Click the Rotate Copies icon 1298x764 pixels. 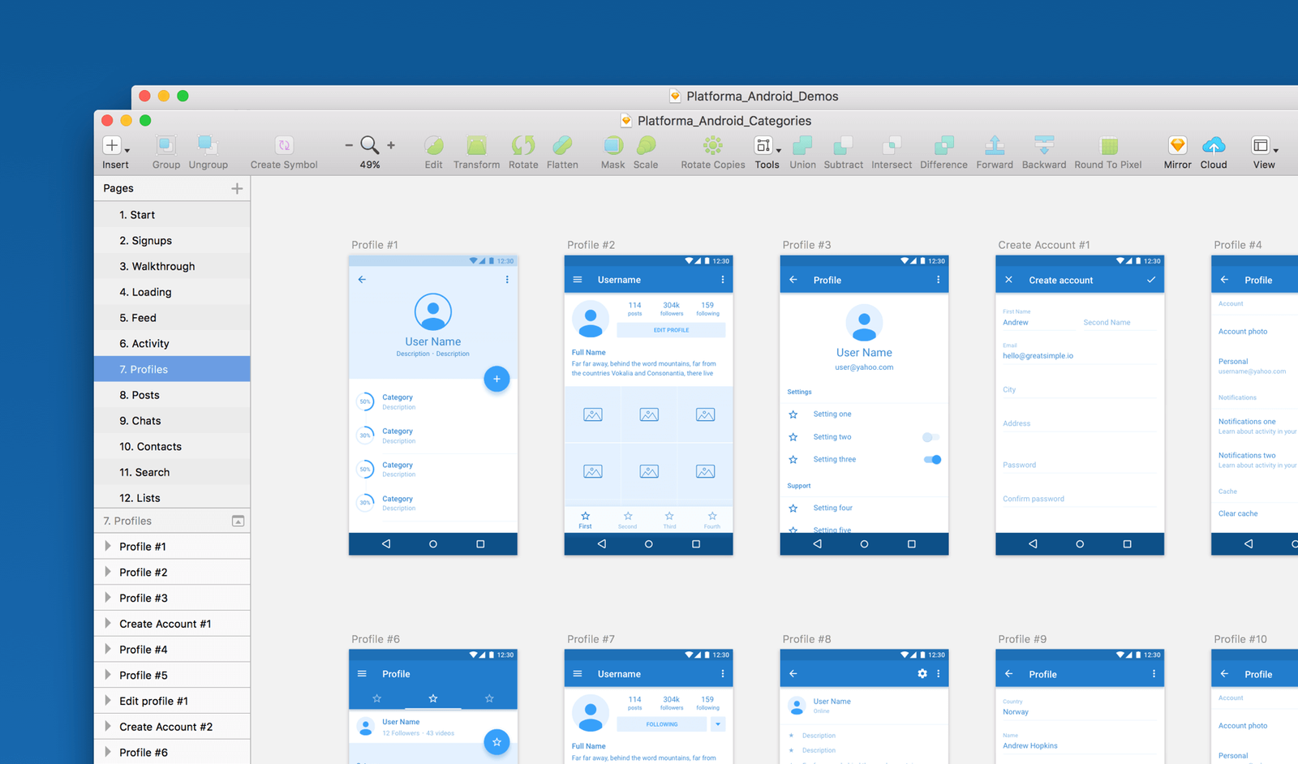[x=713, y=145]
